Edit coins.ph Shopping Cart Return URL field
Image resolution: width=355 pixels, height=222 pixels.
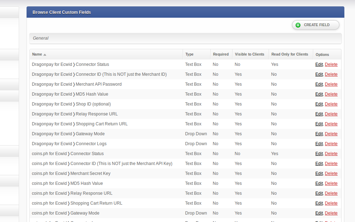point(319,203)
